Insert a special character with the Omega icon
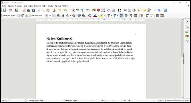The image size is (191, 103). (x=120, y=10)
